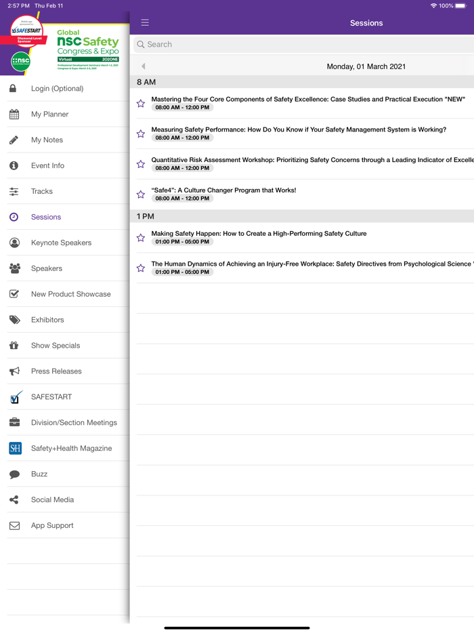Favorite the Mastering the Four Core Components session
Image resolution: width=474 pixels, height=633 pixels.
tap(141, 104)
